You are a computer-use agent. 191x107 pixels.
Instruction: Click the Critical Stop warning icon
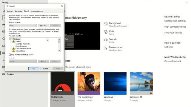pos(13,51)
